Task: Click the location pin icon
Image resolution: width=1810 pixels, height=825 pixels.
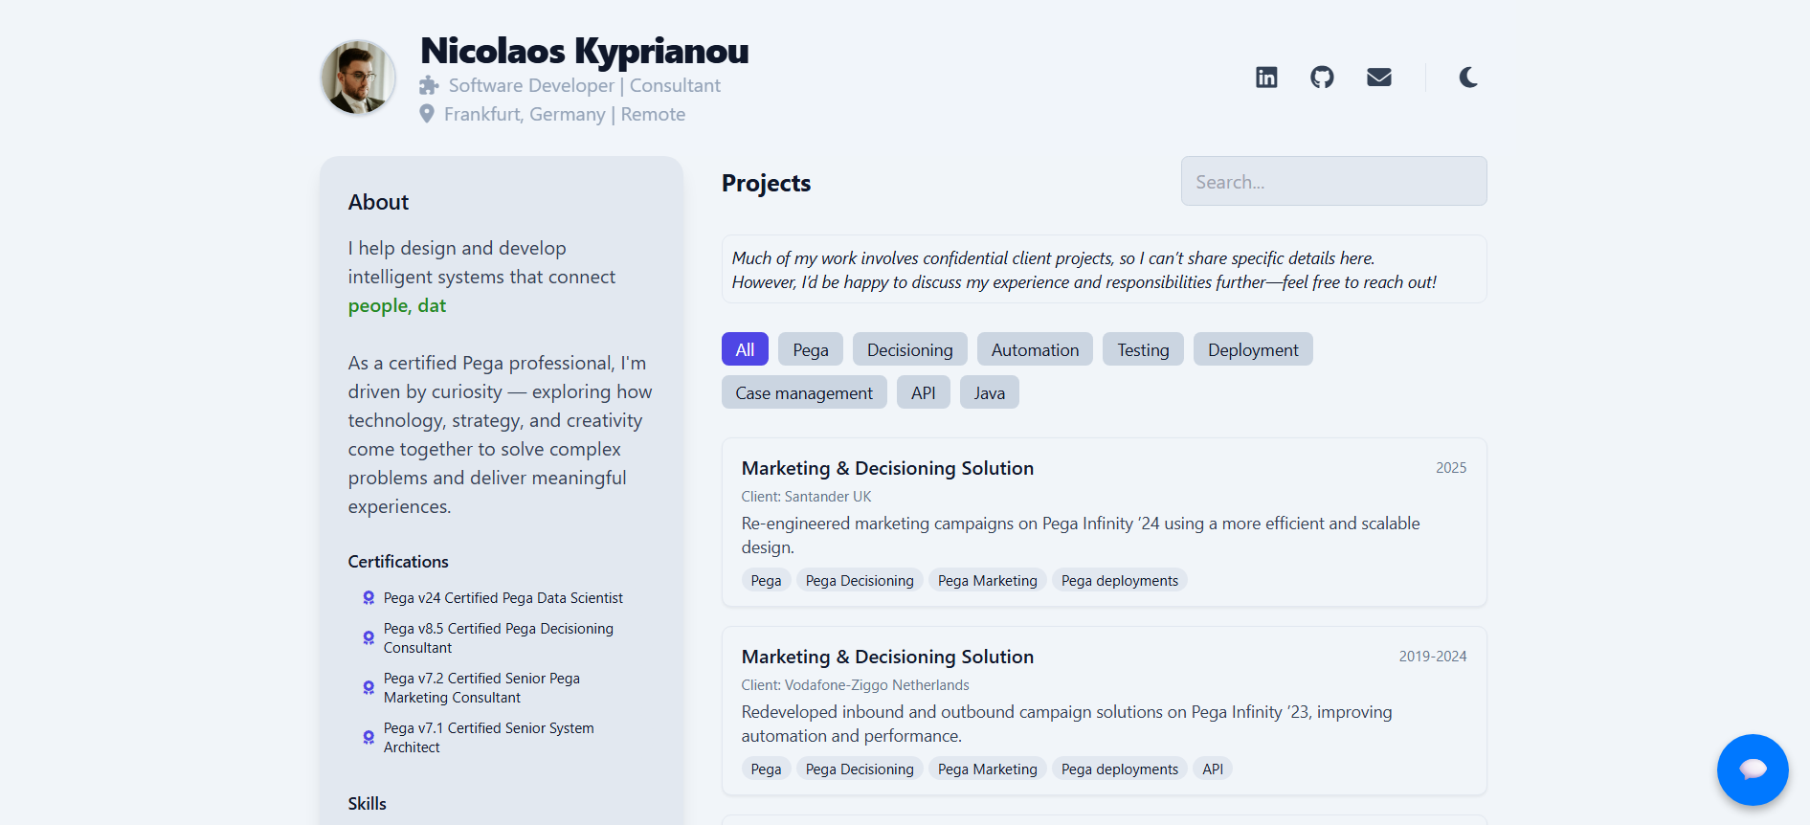Action: [427, 114]
